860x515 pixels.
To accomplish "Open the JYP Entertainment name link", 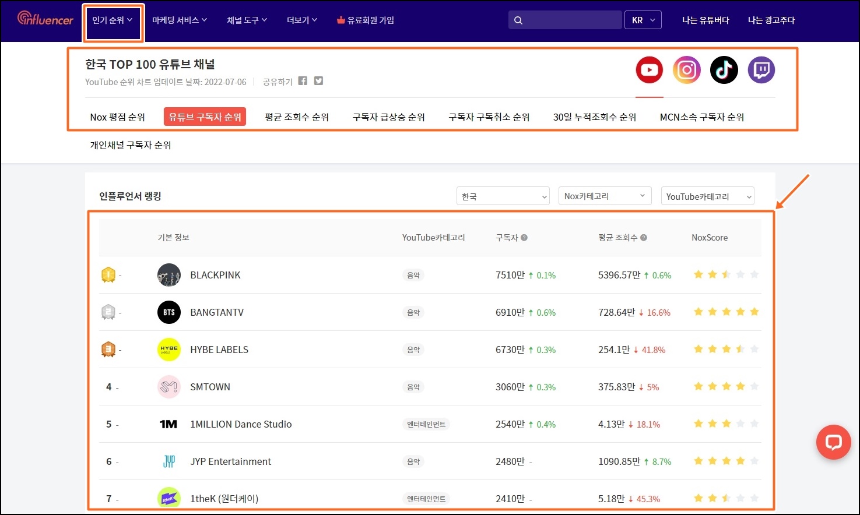I will [230, 461].
